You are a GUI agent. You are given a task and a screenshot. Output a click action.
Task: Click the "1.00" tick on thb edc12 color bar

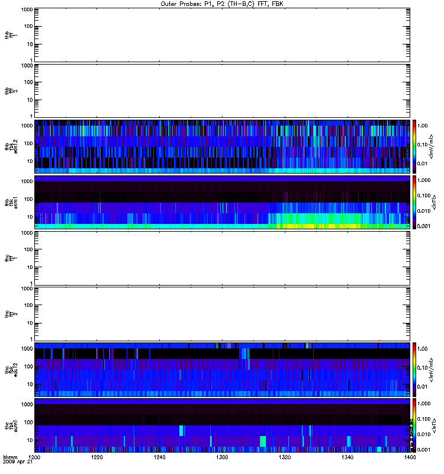point(423,126)
